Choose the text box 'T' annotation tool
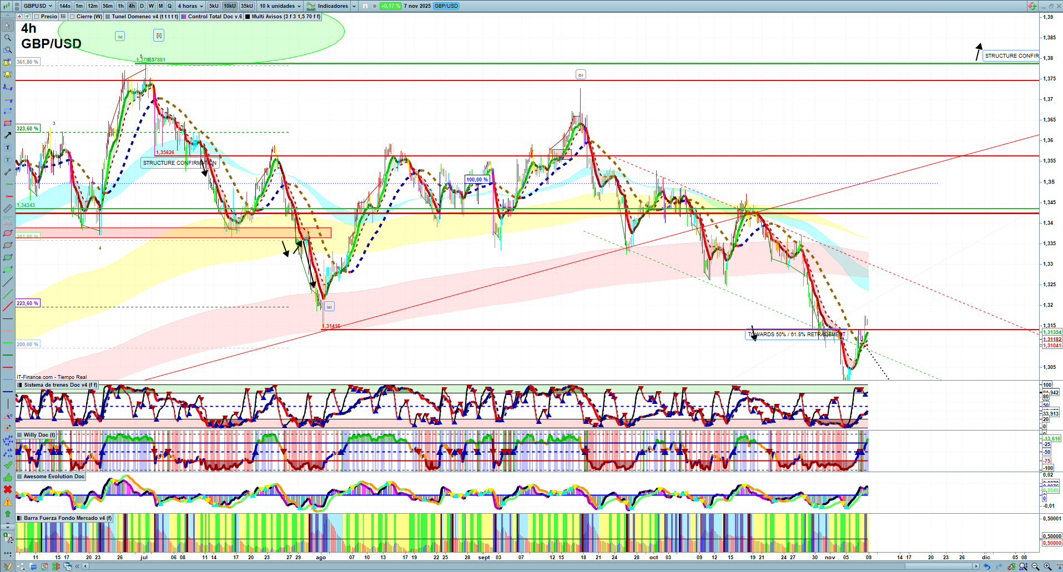 (8, 148)
